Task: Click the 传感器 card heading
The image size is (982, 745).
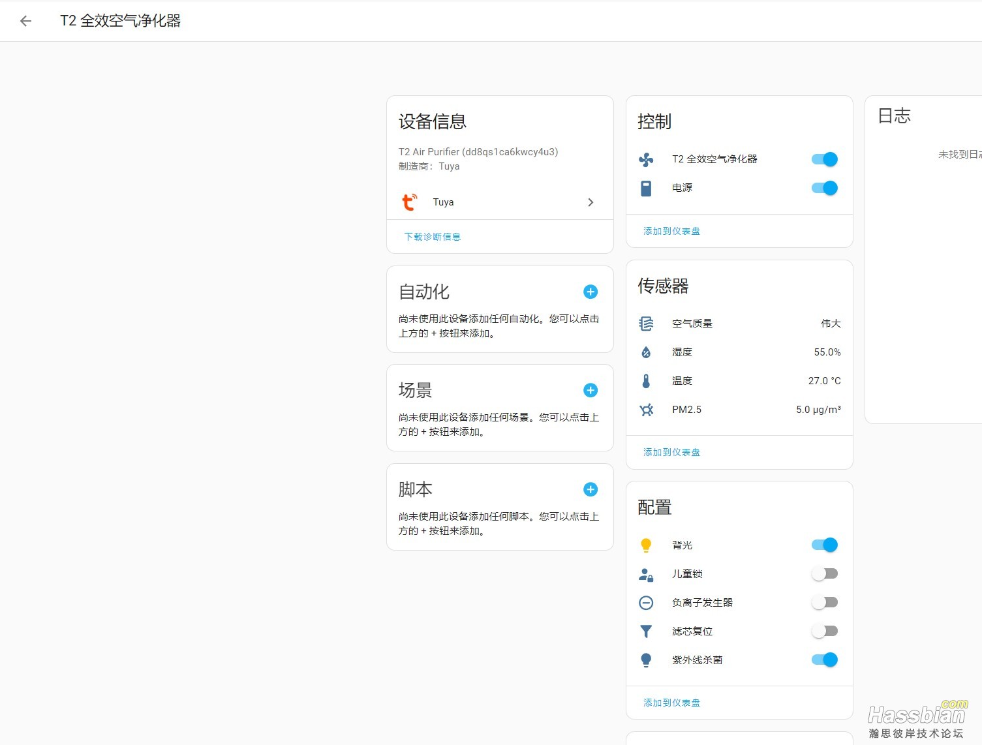Action: click(663, 286)
